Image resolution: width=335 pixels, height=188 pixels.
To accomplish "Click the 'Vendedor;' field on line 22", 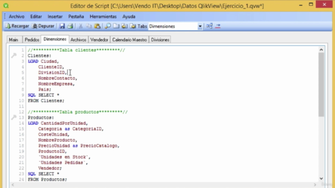I will pos(50,168).
